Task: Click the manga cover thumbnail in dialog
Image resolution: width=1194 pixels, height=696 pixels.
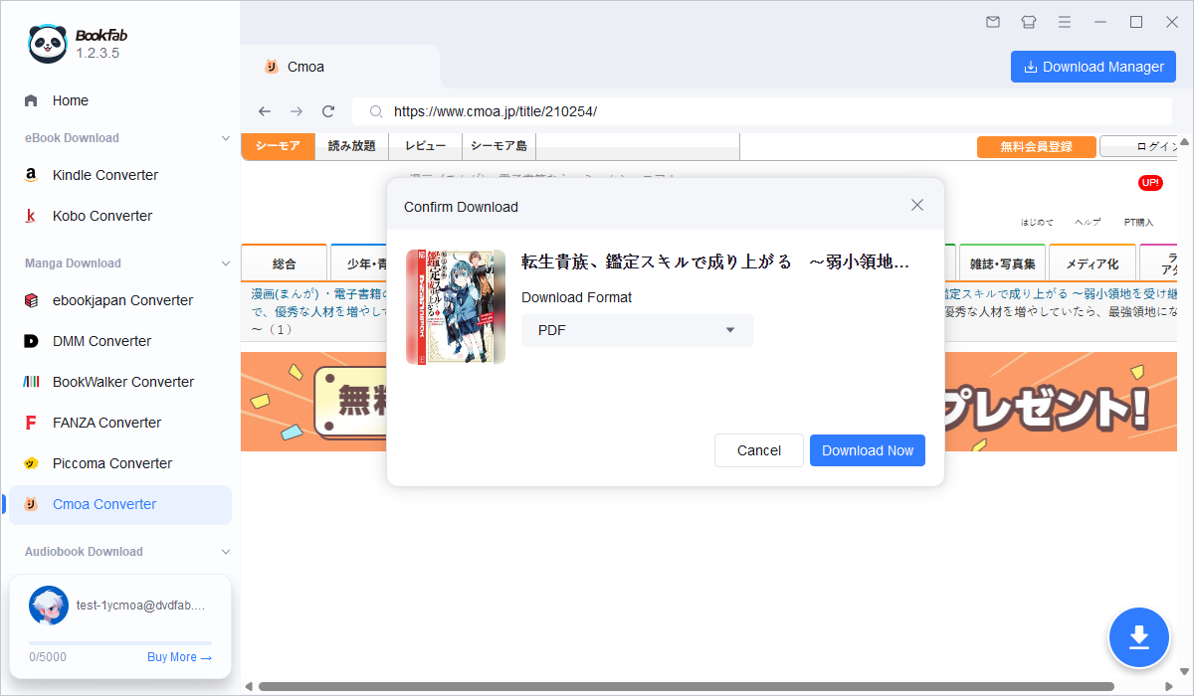Action: (456, 307)
